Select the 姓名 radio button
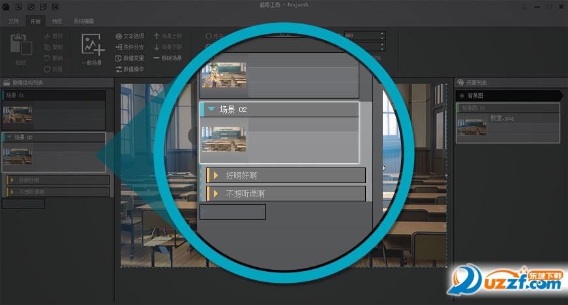568x305 pixels. (x=209, y=36)
